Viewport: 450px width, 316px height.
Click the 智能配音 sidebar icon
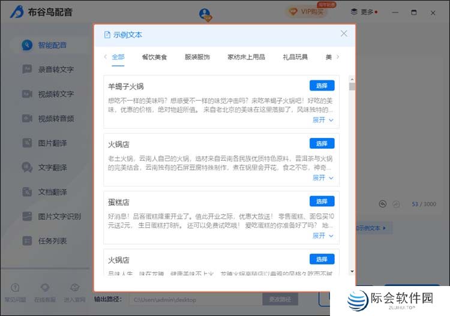(x=26, y=45)
